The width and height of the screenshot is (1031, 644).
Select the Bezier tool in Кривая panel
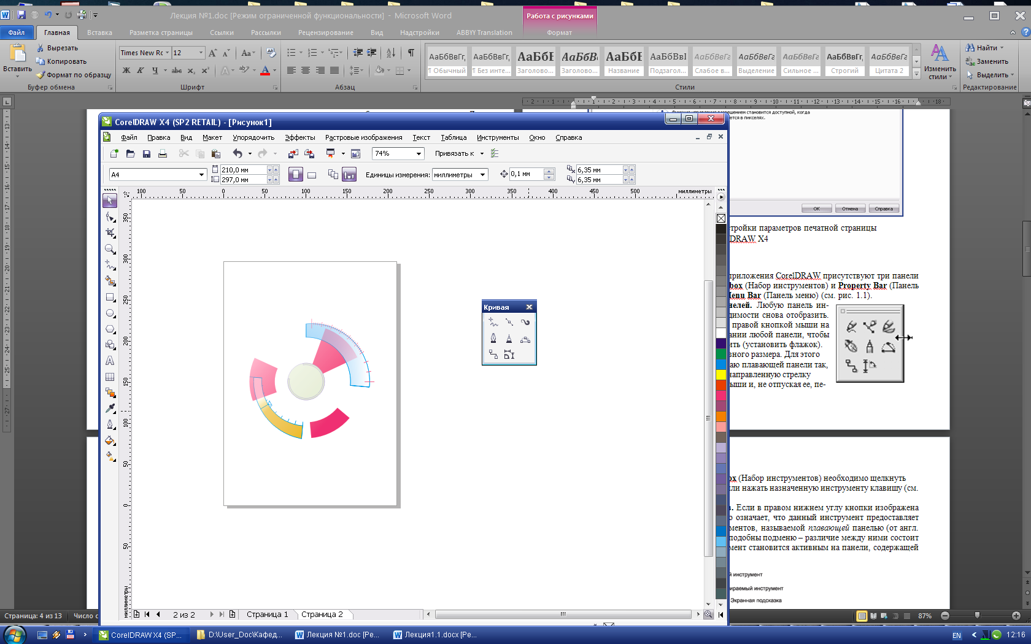(509, 322)
